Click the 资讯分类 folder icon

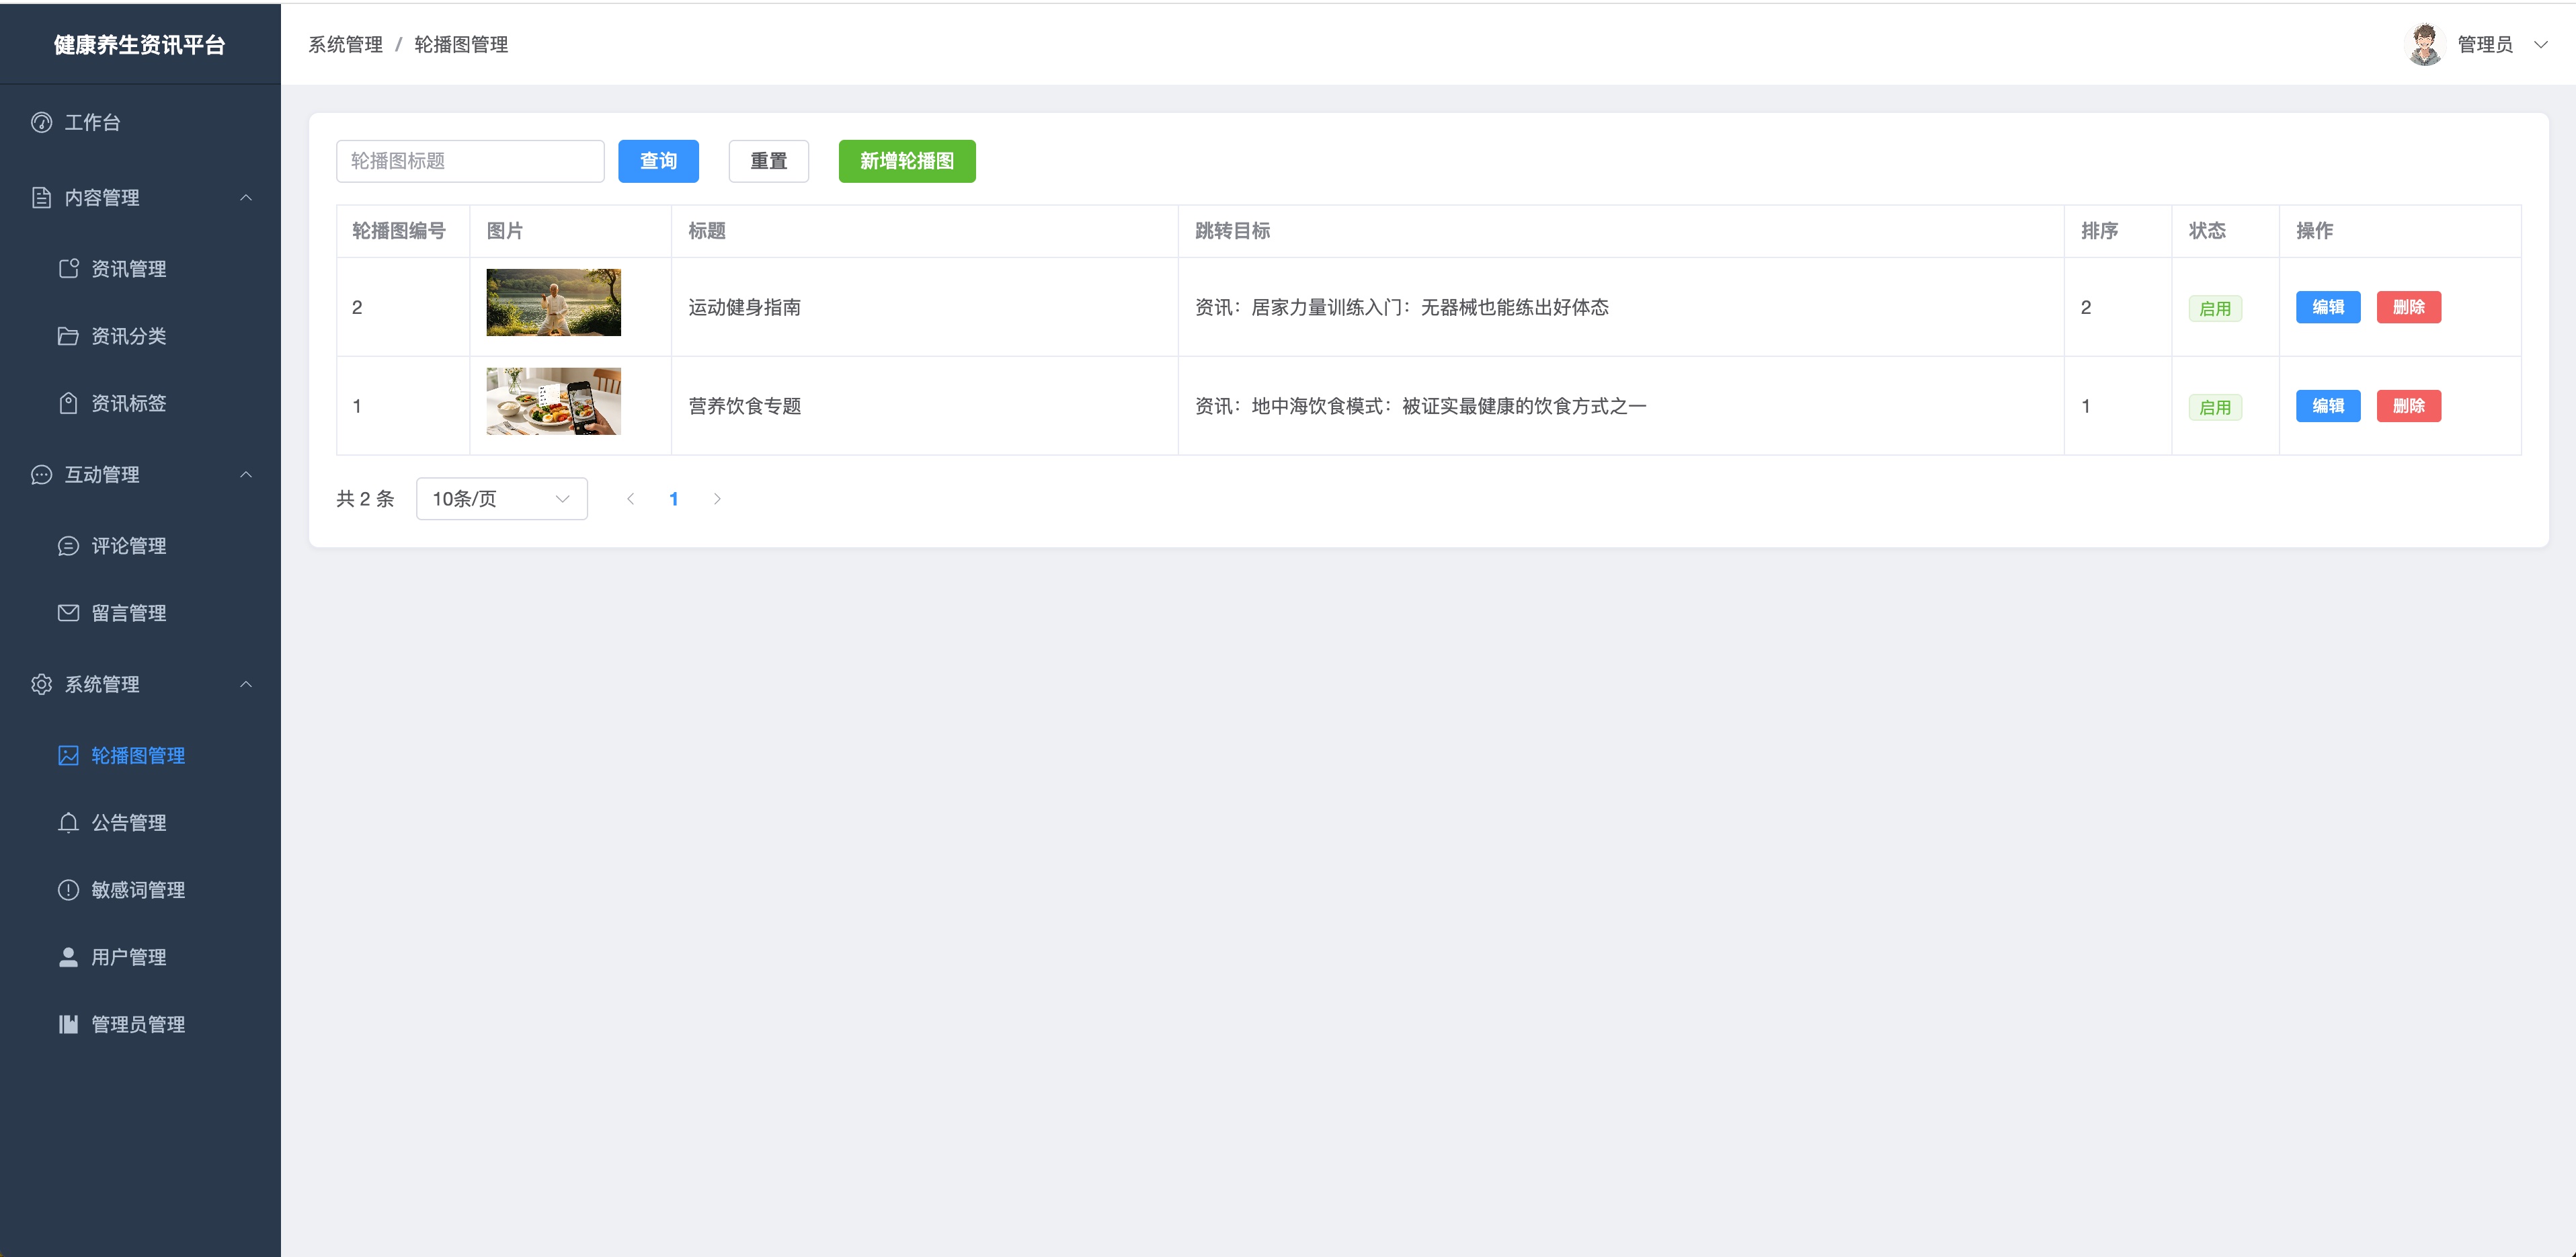click(68, 336)
